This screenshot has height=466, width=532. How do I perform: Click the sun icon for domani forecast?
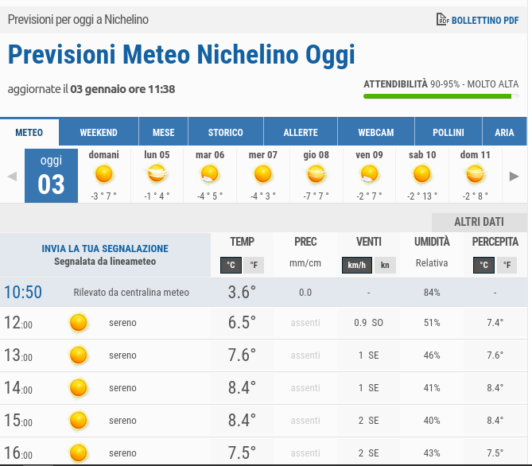point(103,173)
